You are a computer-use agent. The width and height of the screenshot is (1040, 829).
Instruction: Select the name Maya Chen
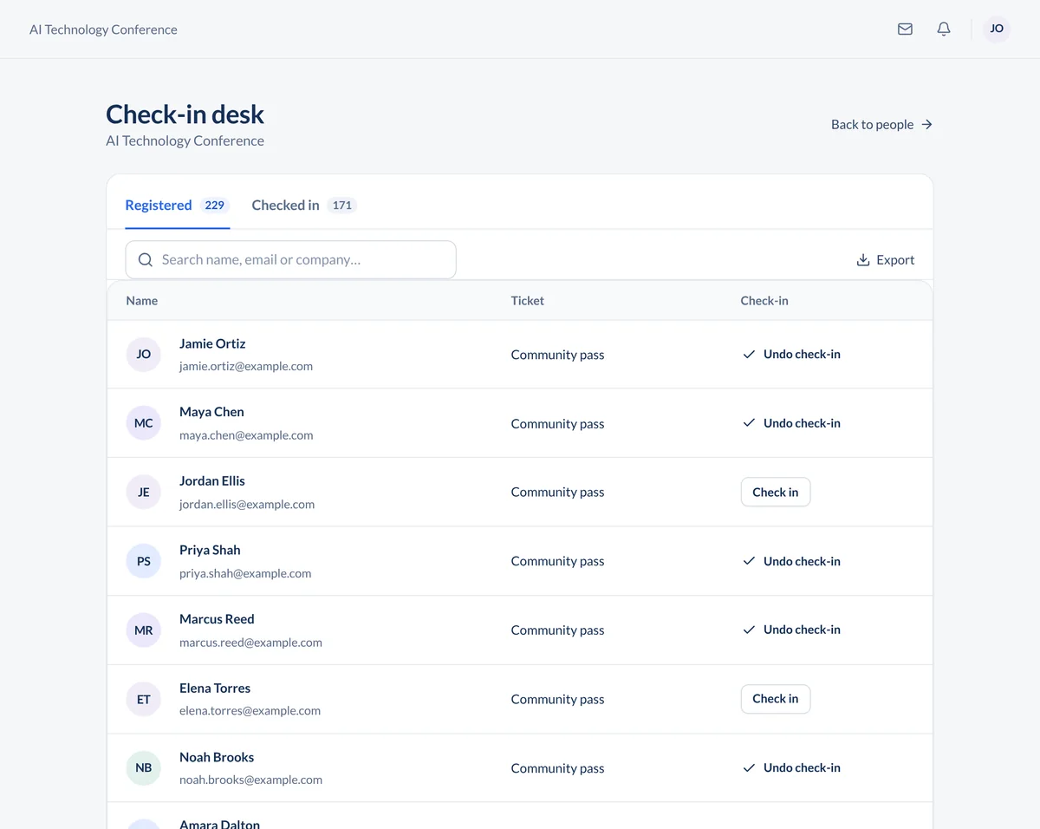coord(211,413)
